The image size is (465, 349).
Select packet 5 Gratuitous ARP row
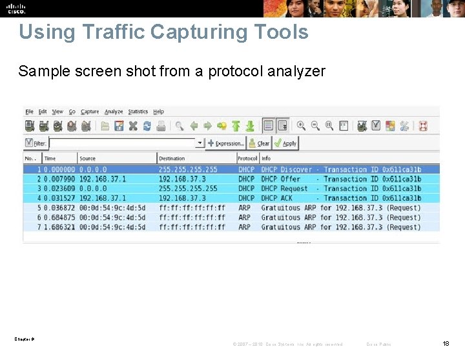[231, 207]
